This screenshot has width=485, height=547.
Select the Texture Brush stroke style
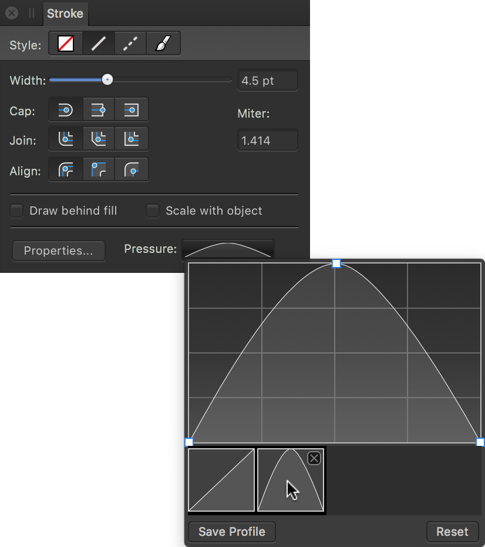[x=163, y=44]
